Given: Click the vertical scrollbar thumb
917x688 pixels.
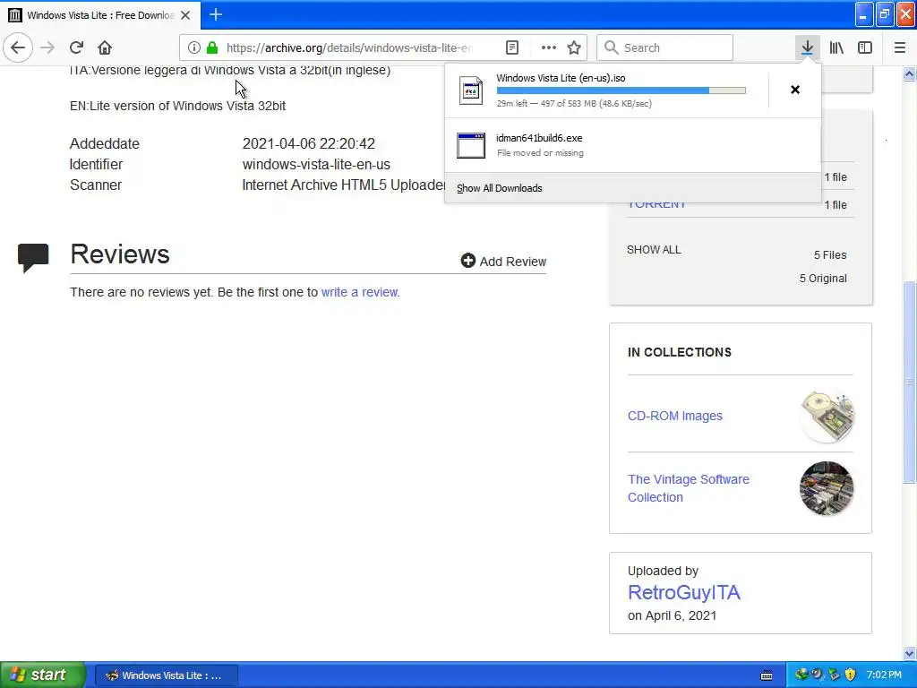Looking at the screenshot, I should (x=909, y=382).
